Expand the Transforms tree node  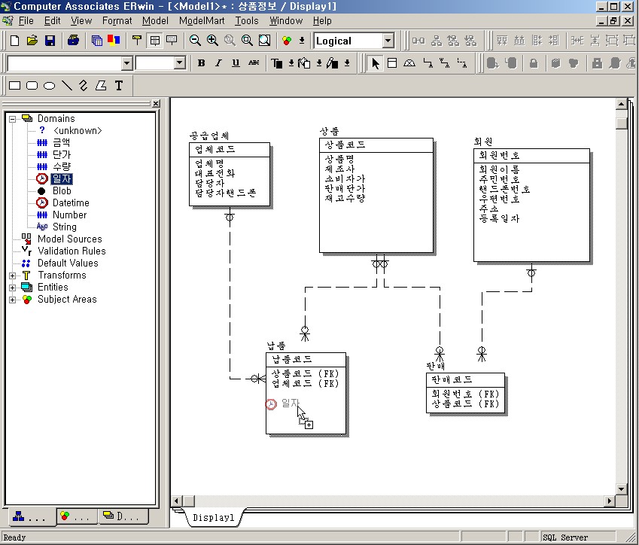pyautogui.click(x=13, y=276)
